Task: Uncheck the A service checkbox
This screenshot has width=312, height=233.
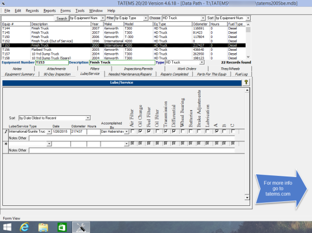Action: coord(217,131)
